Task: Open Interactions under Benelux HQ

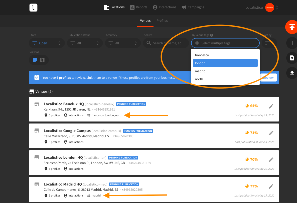Action: (x=74, y=115)
